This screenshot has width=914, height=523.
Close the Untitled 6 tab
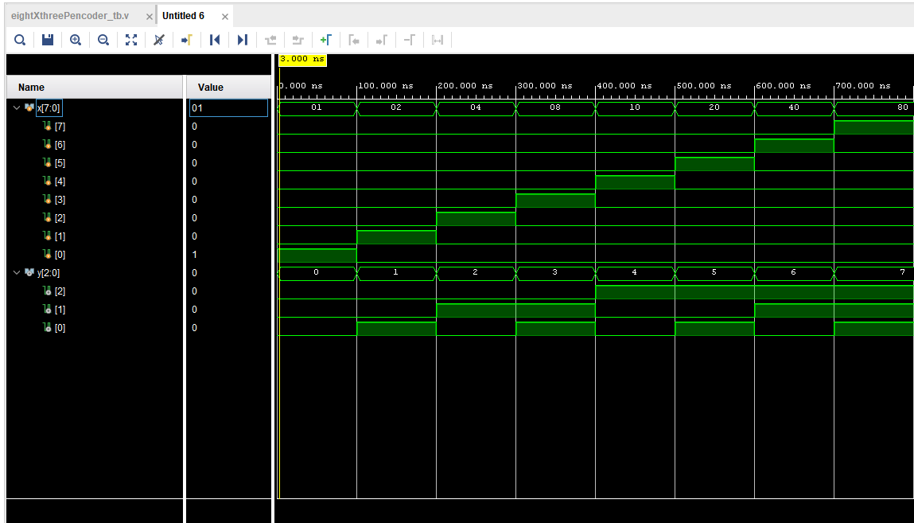point(225,17)
